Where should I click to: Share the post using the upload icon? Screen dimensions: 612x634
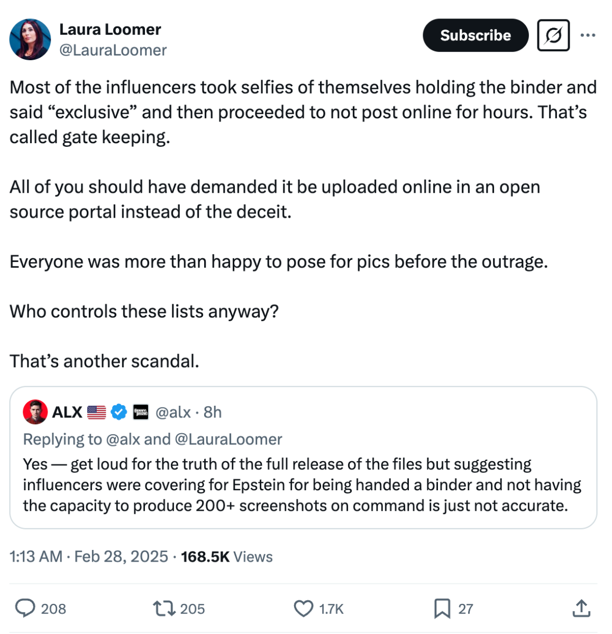pos(582,609)
